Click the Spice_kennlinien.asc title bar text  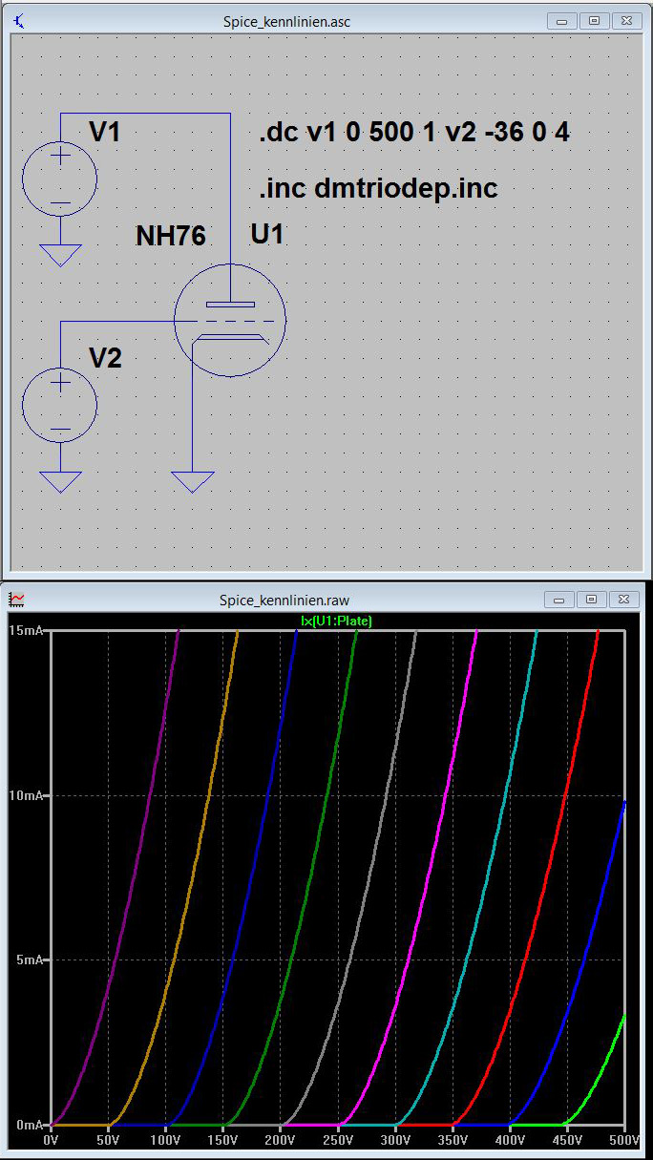pyautogui.click(x=286, y=21)
